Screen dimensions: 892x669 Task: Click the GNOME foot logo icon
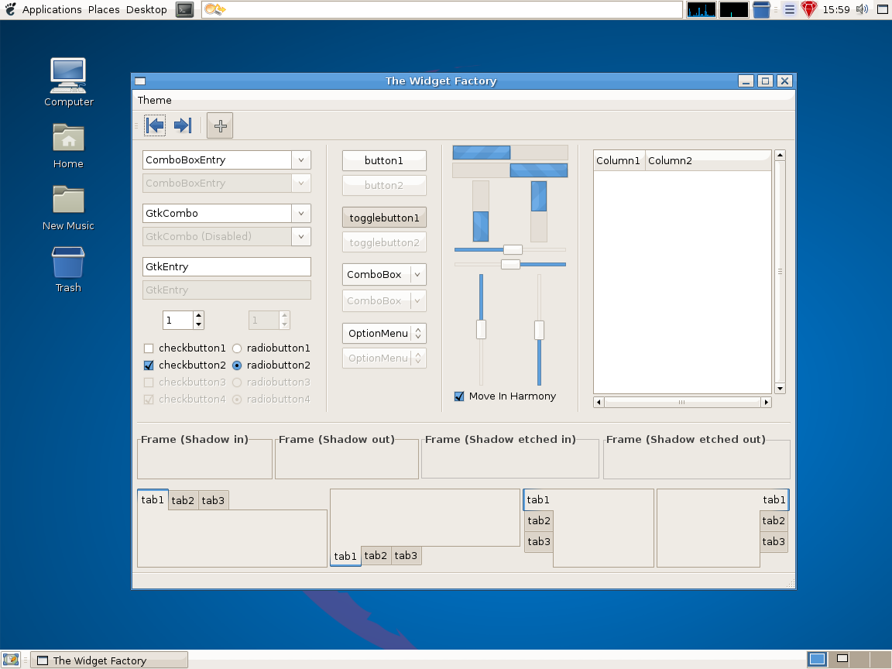point(10,9)
